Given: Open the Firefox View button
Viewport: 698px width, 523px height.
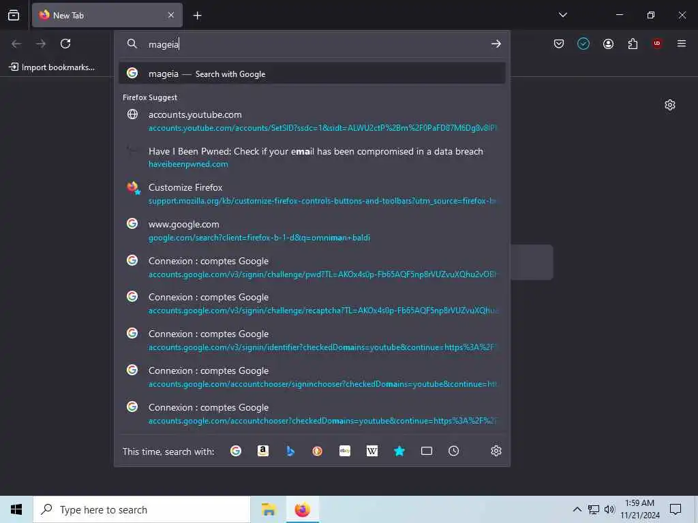Looking at the screenshot, I should [14, 15].
